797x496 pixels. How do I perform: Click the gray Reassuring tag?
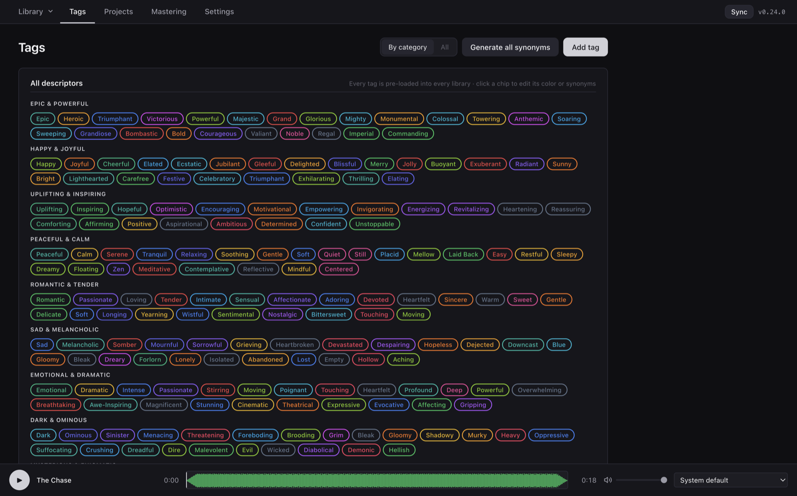pos(568,209)
